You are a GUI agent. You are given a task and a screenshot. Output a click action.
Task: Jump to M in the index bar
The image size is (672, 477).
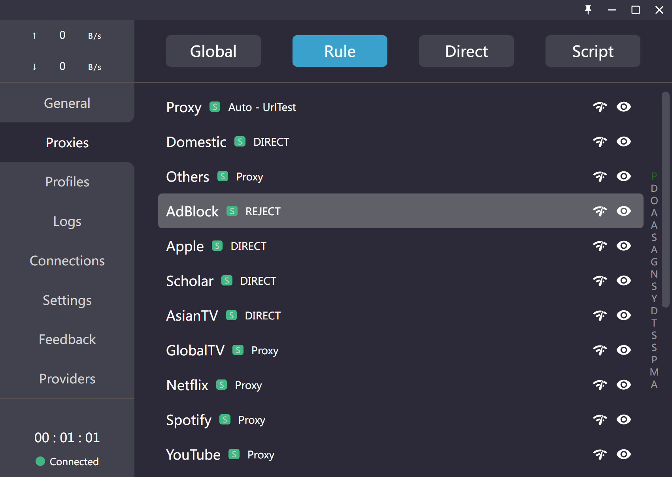[654, 372]
